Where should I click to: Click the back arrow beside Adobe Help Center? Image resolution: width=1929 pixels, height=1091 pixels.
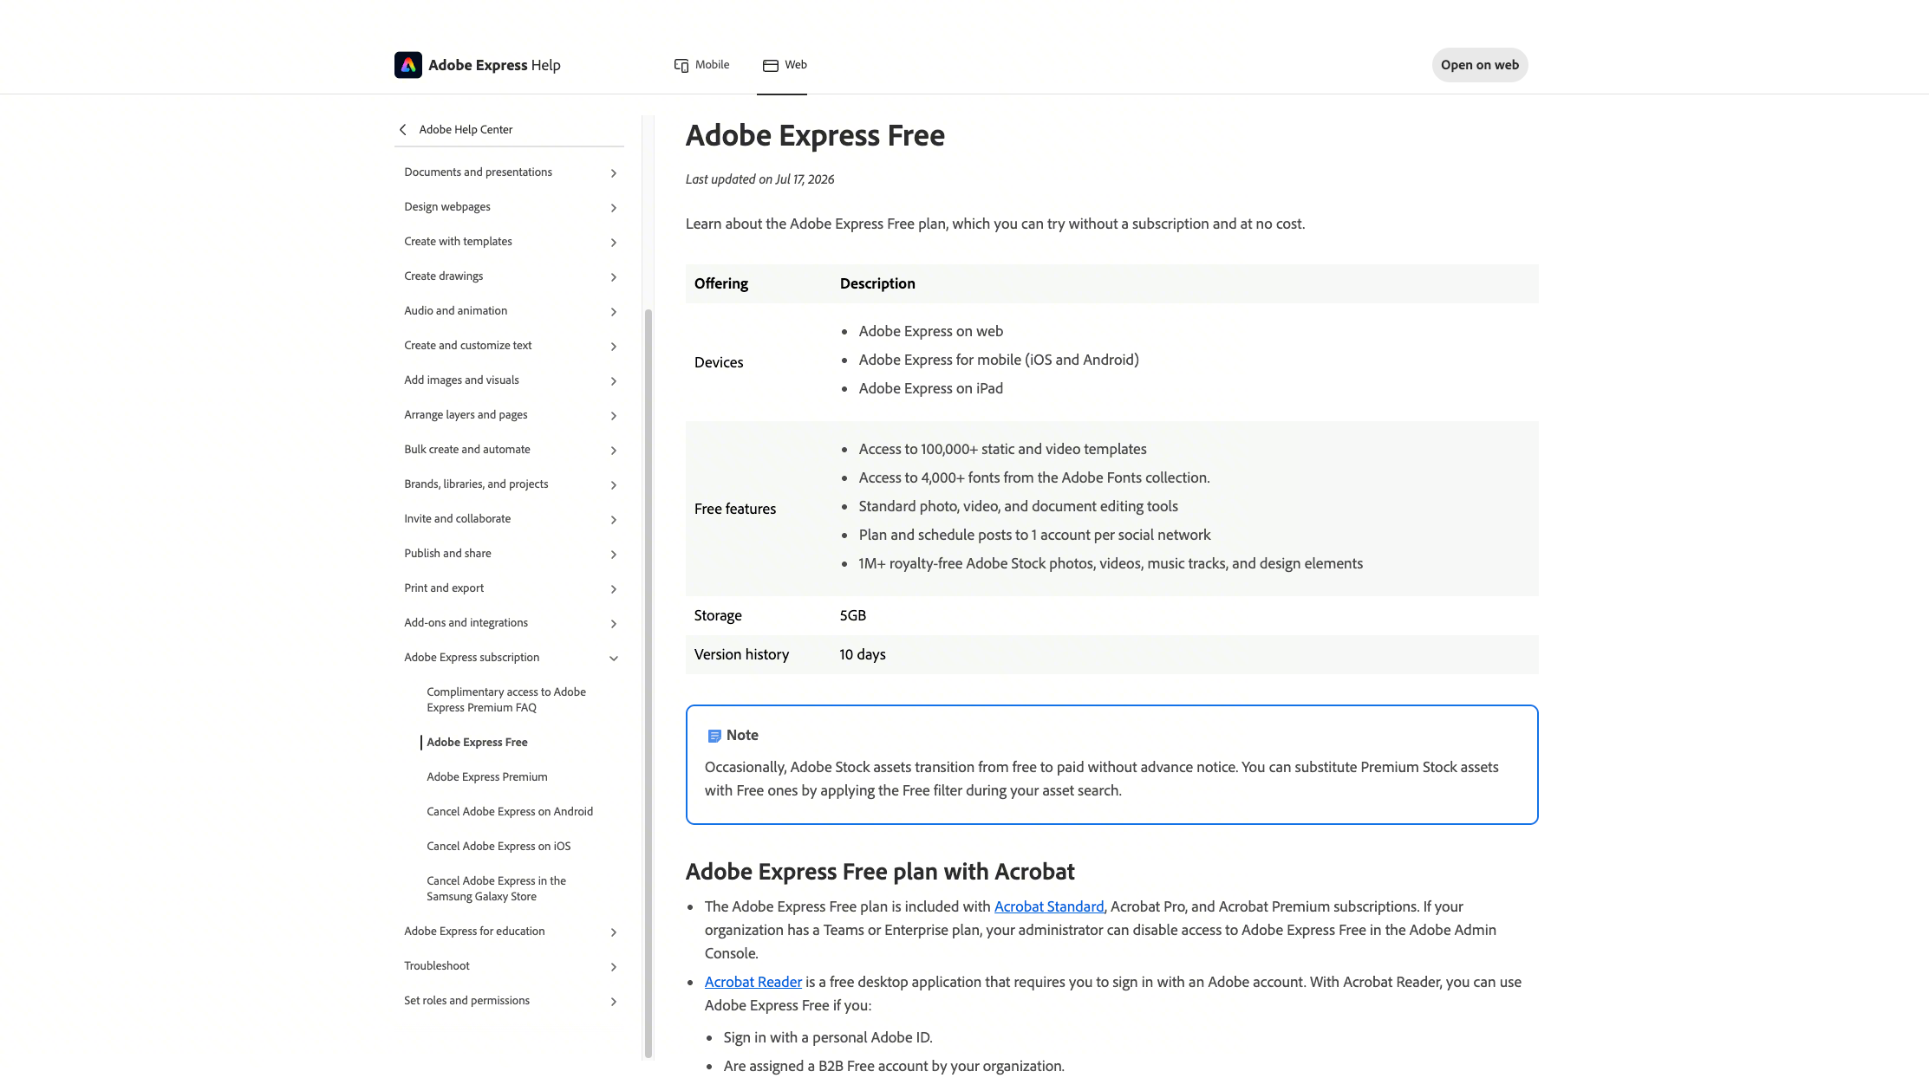pyautogui.click(x=403, y=130)
